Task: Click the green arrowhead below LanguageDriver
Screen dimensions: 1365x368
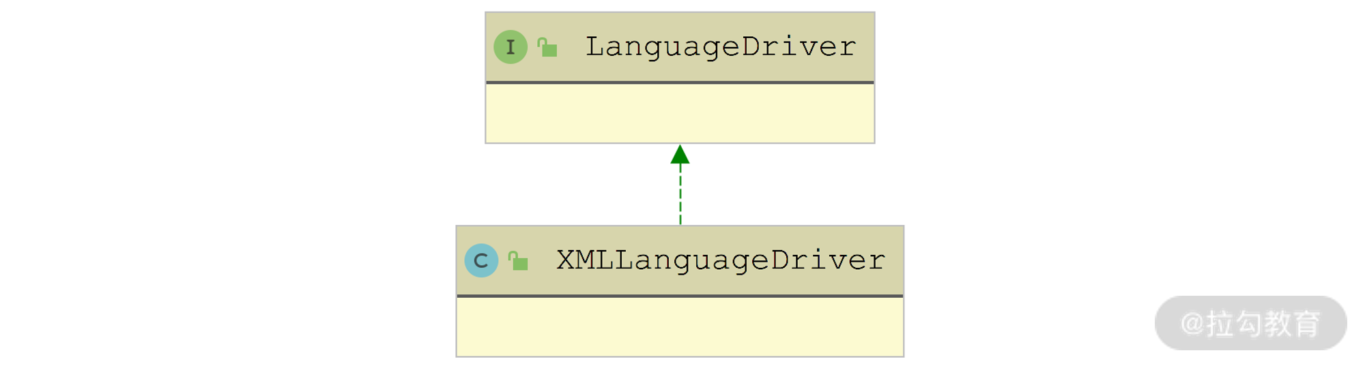Action: (680, 155)
